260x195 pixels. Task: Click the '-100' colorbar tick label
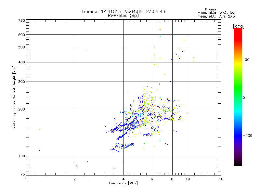click(x=247, y=136)
